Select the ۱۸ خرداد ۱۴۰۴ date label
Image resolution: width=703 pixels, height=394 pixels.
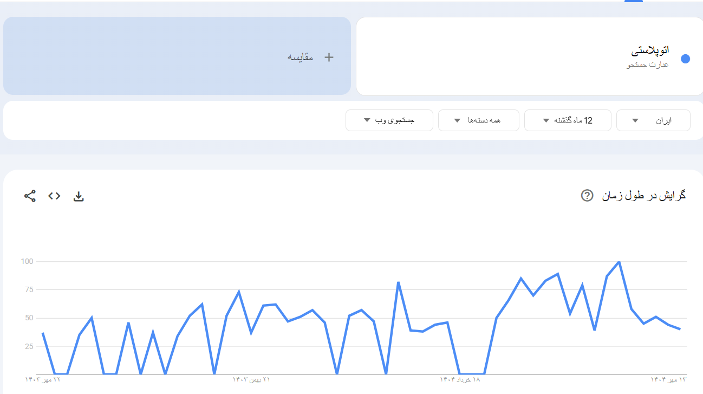460,380
